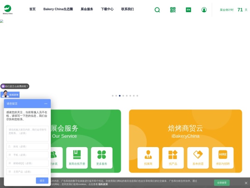Image resolution: width=250 pixels, height=188 pixels.
Task: Click the 焙烤商贸云 card heading
Action: (185, 128)
